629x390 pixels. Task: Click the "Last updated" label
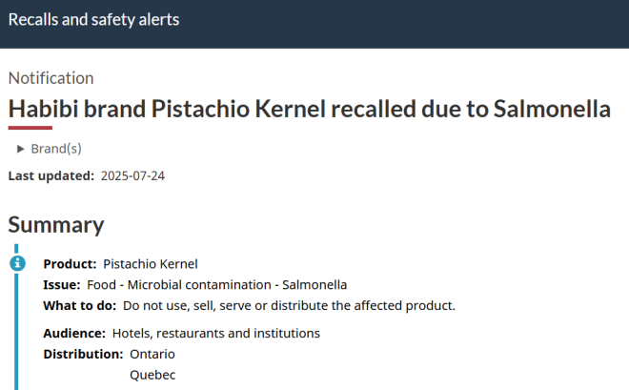51,175
